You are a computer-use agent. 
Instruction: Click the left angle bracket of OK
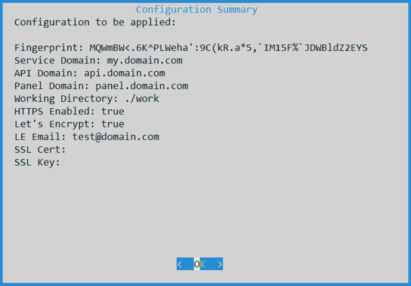[x=179, y=264]
